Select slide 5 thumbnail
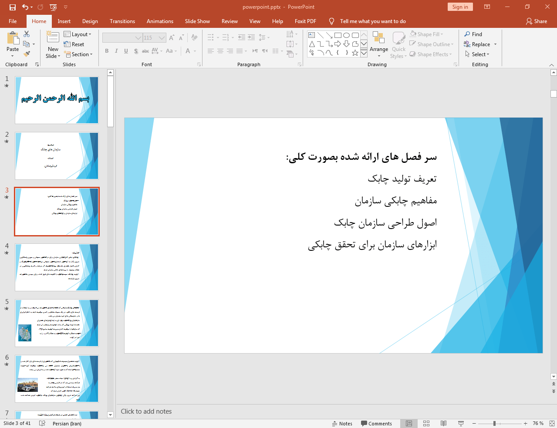Image resolution: width=557 pixels, height=428 pixels. (57, 323)
